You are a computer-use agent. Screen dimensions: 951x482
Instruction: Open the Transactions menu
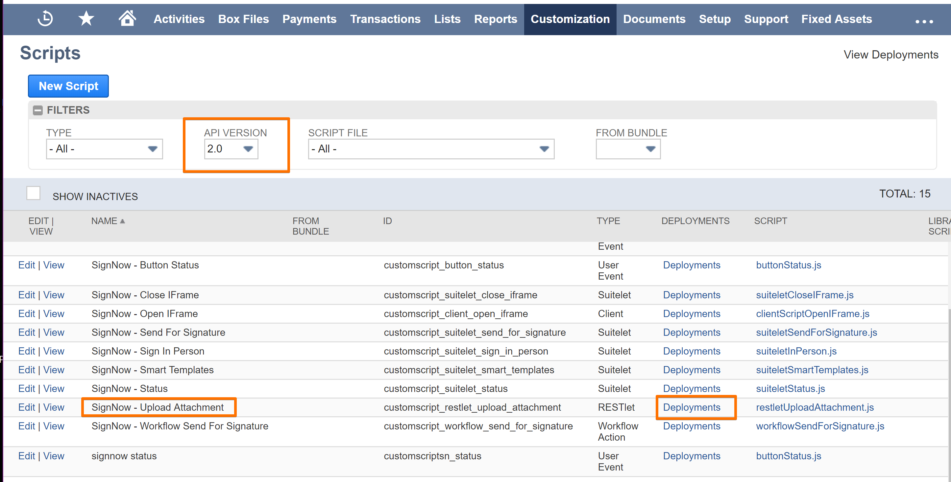[385, 19]
